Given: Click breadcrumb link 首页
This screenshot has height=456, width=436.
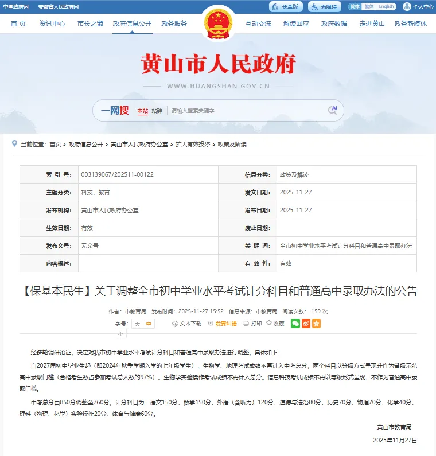Looking at the screenshot, I should pyautogui.click(x=55, y=144).
